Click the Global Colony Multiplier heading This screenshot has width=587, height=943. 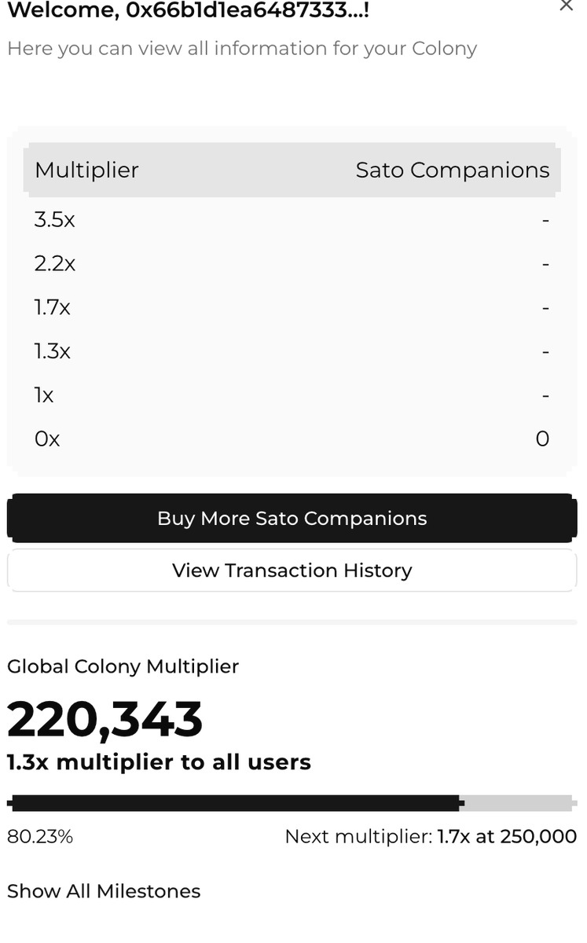point(123,666)
